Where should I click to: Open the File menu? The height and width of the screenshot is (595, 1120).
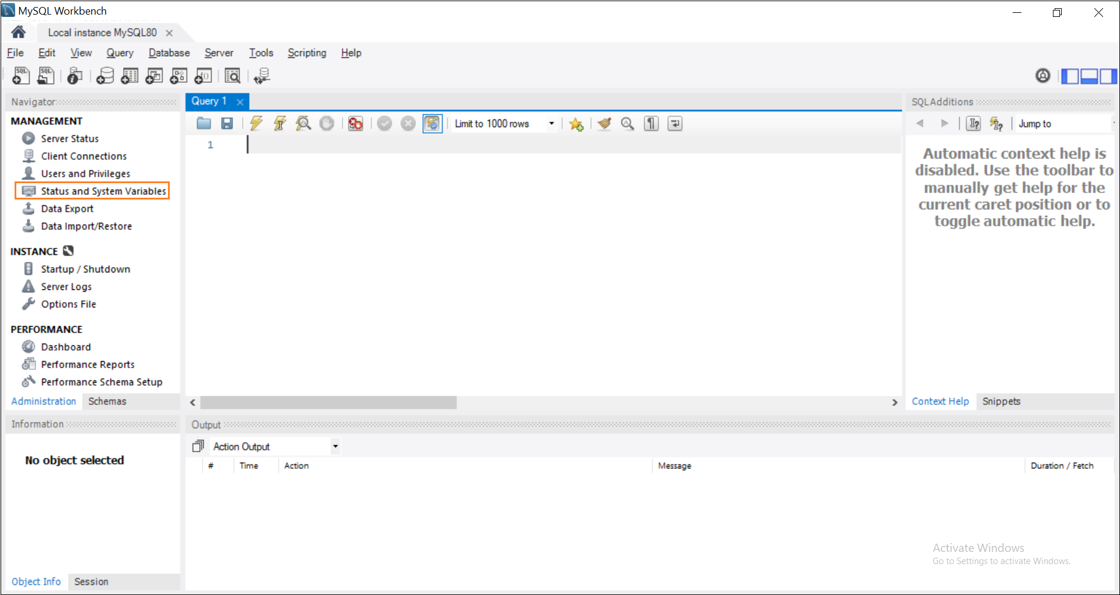pyautogui.click(x=15, y=52)
